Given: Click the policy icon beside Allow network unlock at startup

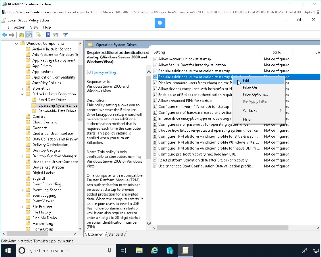Looking at the screenshot, I should (155, 59).
